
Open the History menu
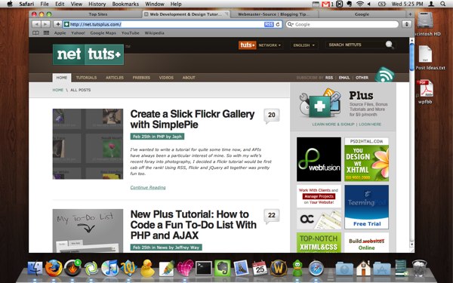[97, 4]
